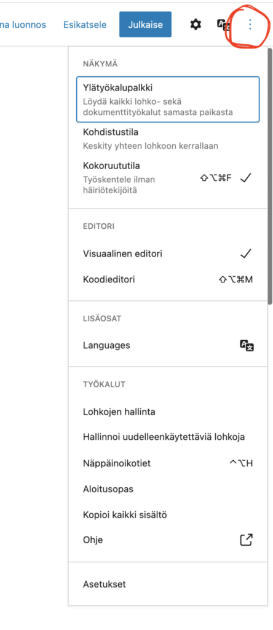Toggle Ylätyökalupalkki top toolbar option
Image resolution: width=273 pixels, height=630 pixels.
[168, 99]
